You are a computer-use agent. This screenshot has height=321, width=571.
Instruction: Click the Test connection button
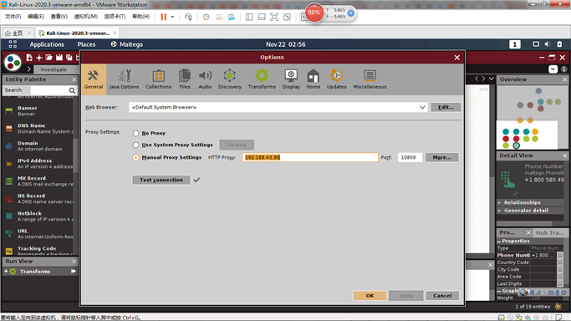click(161, 180)
